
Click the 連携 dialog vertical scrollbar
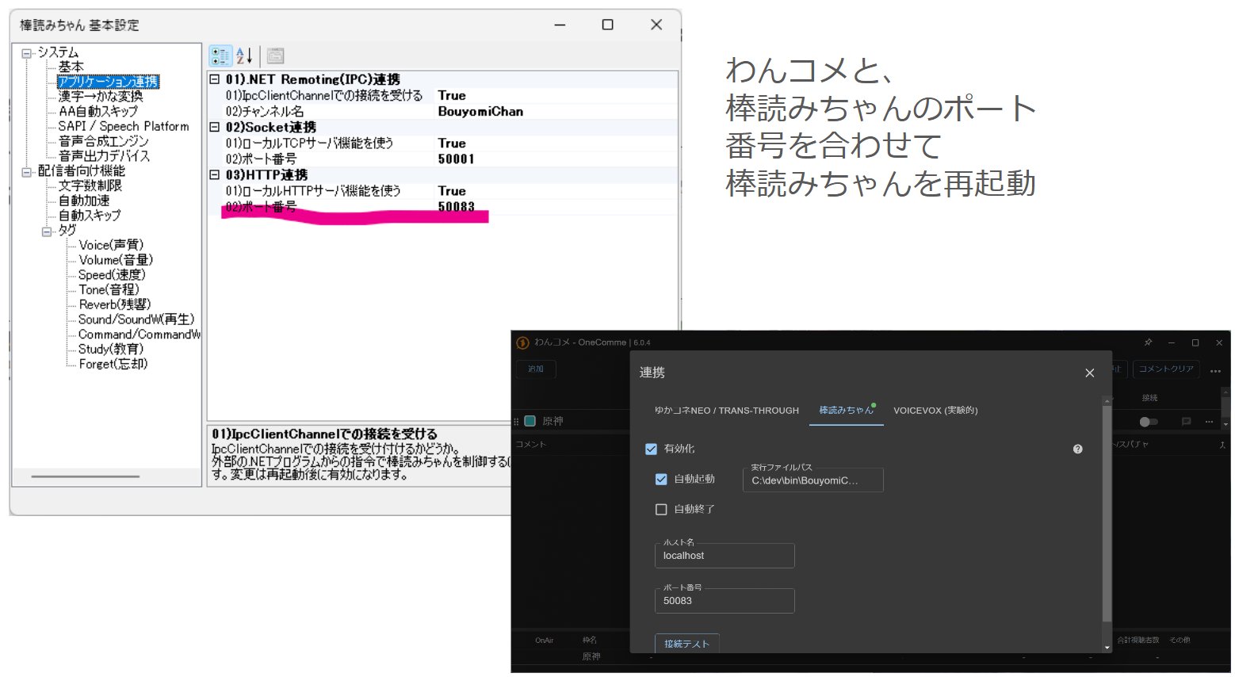click(x=1107, y=514)
